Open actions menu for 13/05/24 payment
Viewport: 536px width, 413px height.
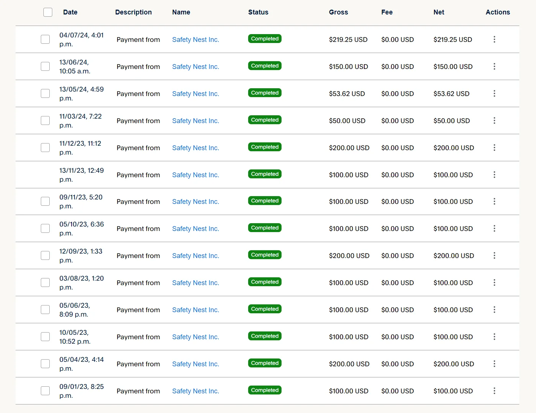click(494, 93)
